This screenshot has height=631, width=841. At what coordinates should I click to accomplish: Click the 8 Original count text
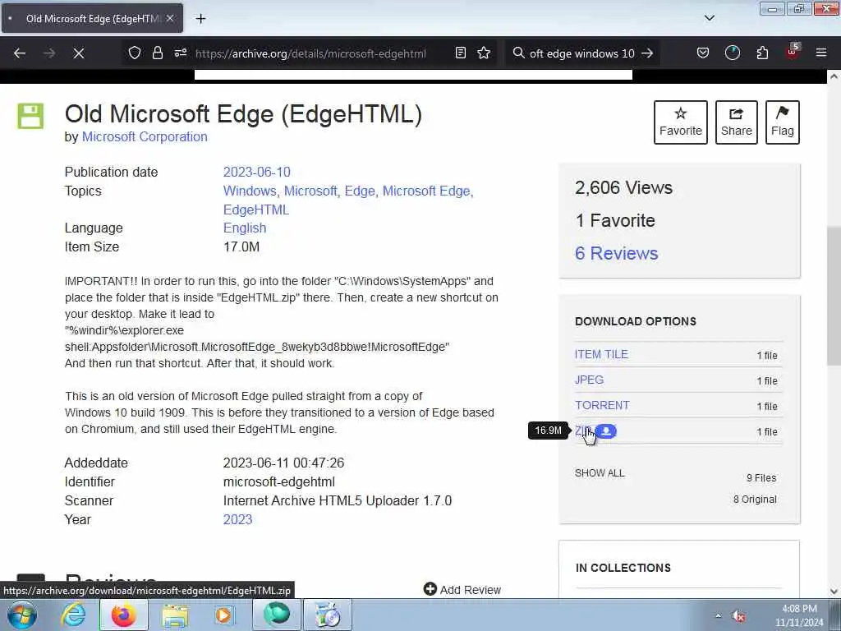pyautogui.click(x=755, y=499)
